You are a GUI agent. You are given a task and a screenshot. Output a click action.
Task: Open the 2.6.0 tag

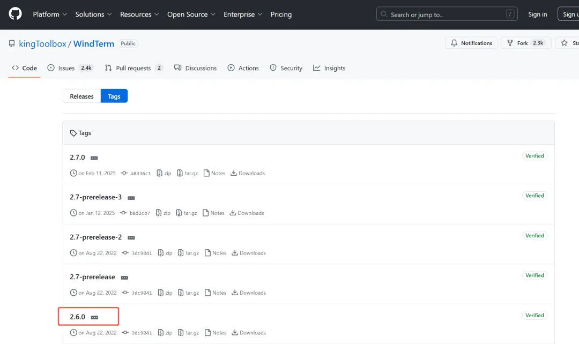point(77,317)
